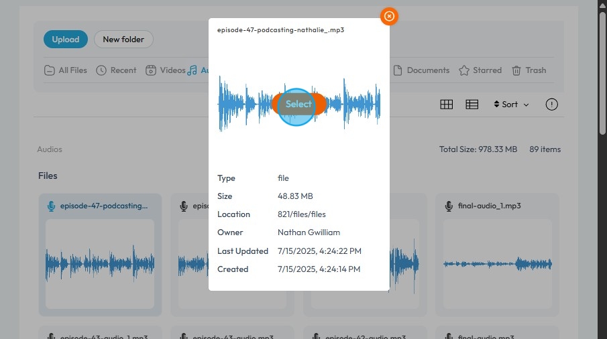Open the Starred tab

point(480,70)
